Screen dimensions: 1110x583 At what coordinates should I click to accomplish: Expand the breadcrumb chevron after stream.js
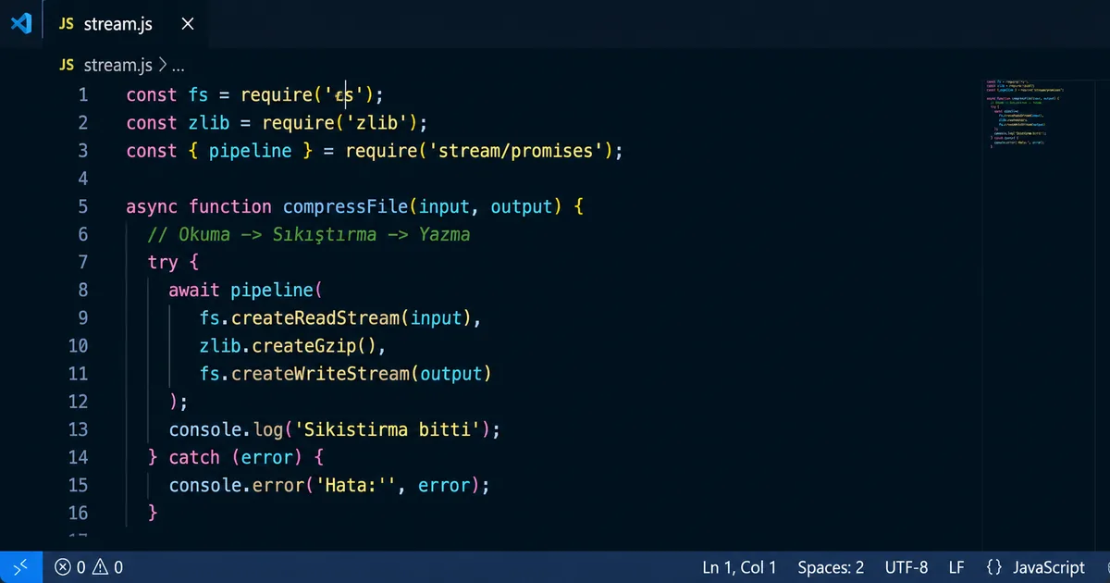coord(163,65)
